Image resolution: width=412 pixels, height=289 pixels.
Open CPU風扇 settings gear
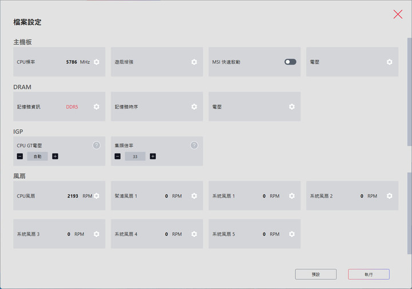[x=97, y=196]
